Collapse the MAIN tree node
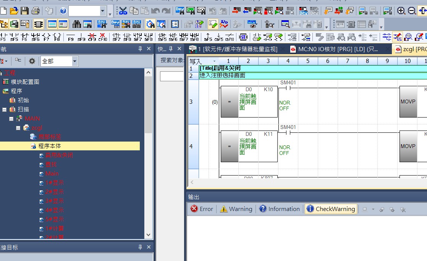The image size is (427, 261). 11,119
